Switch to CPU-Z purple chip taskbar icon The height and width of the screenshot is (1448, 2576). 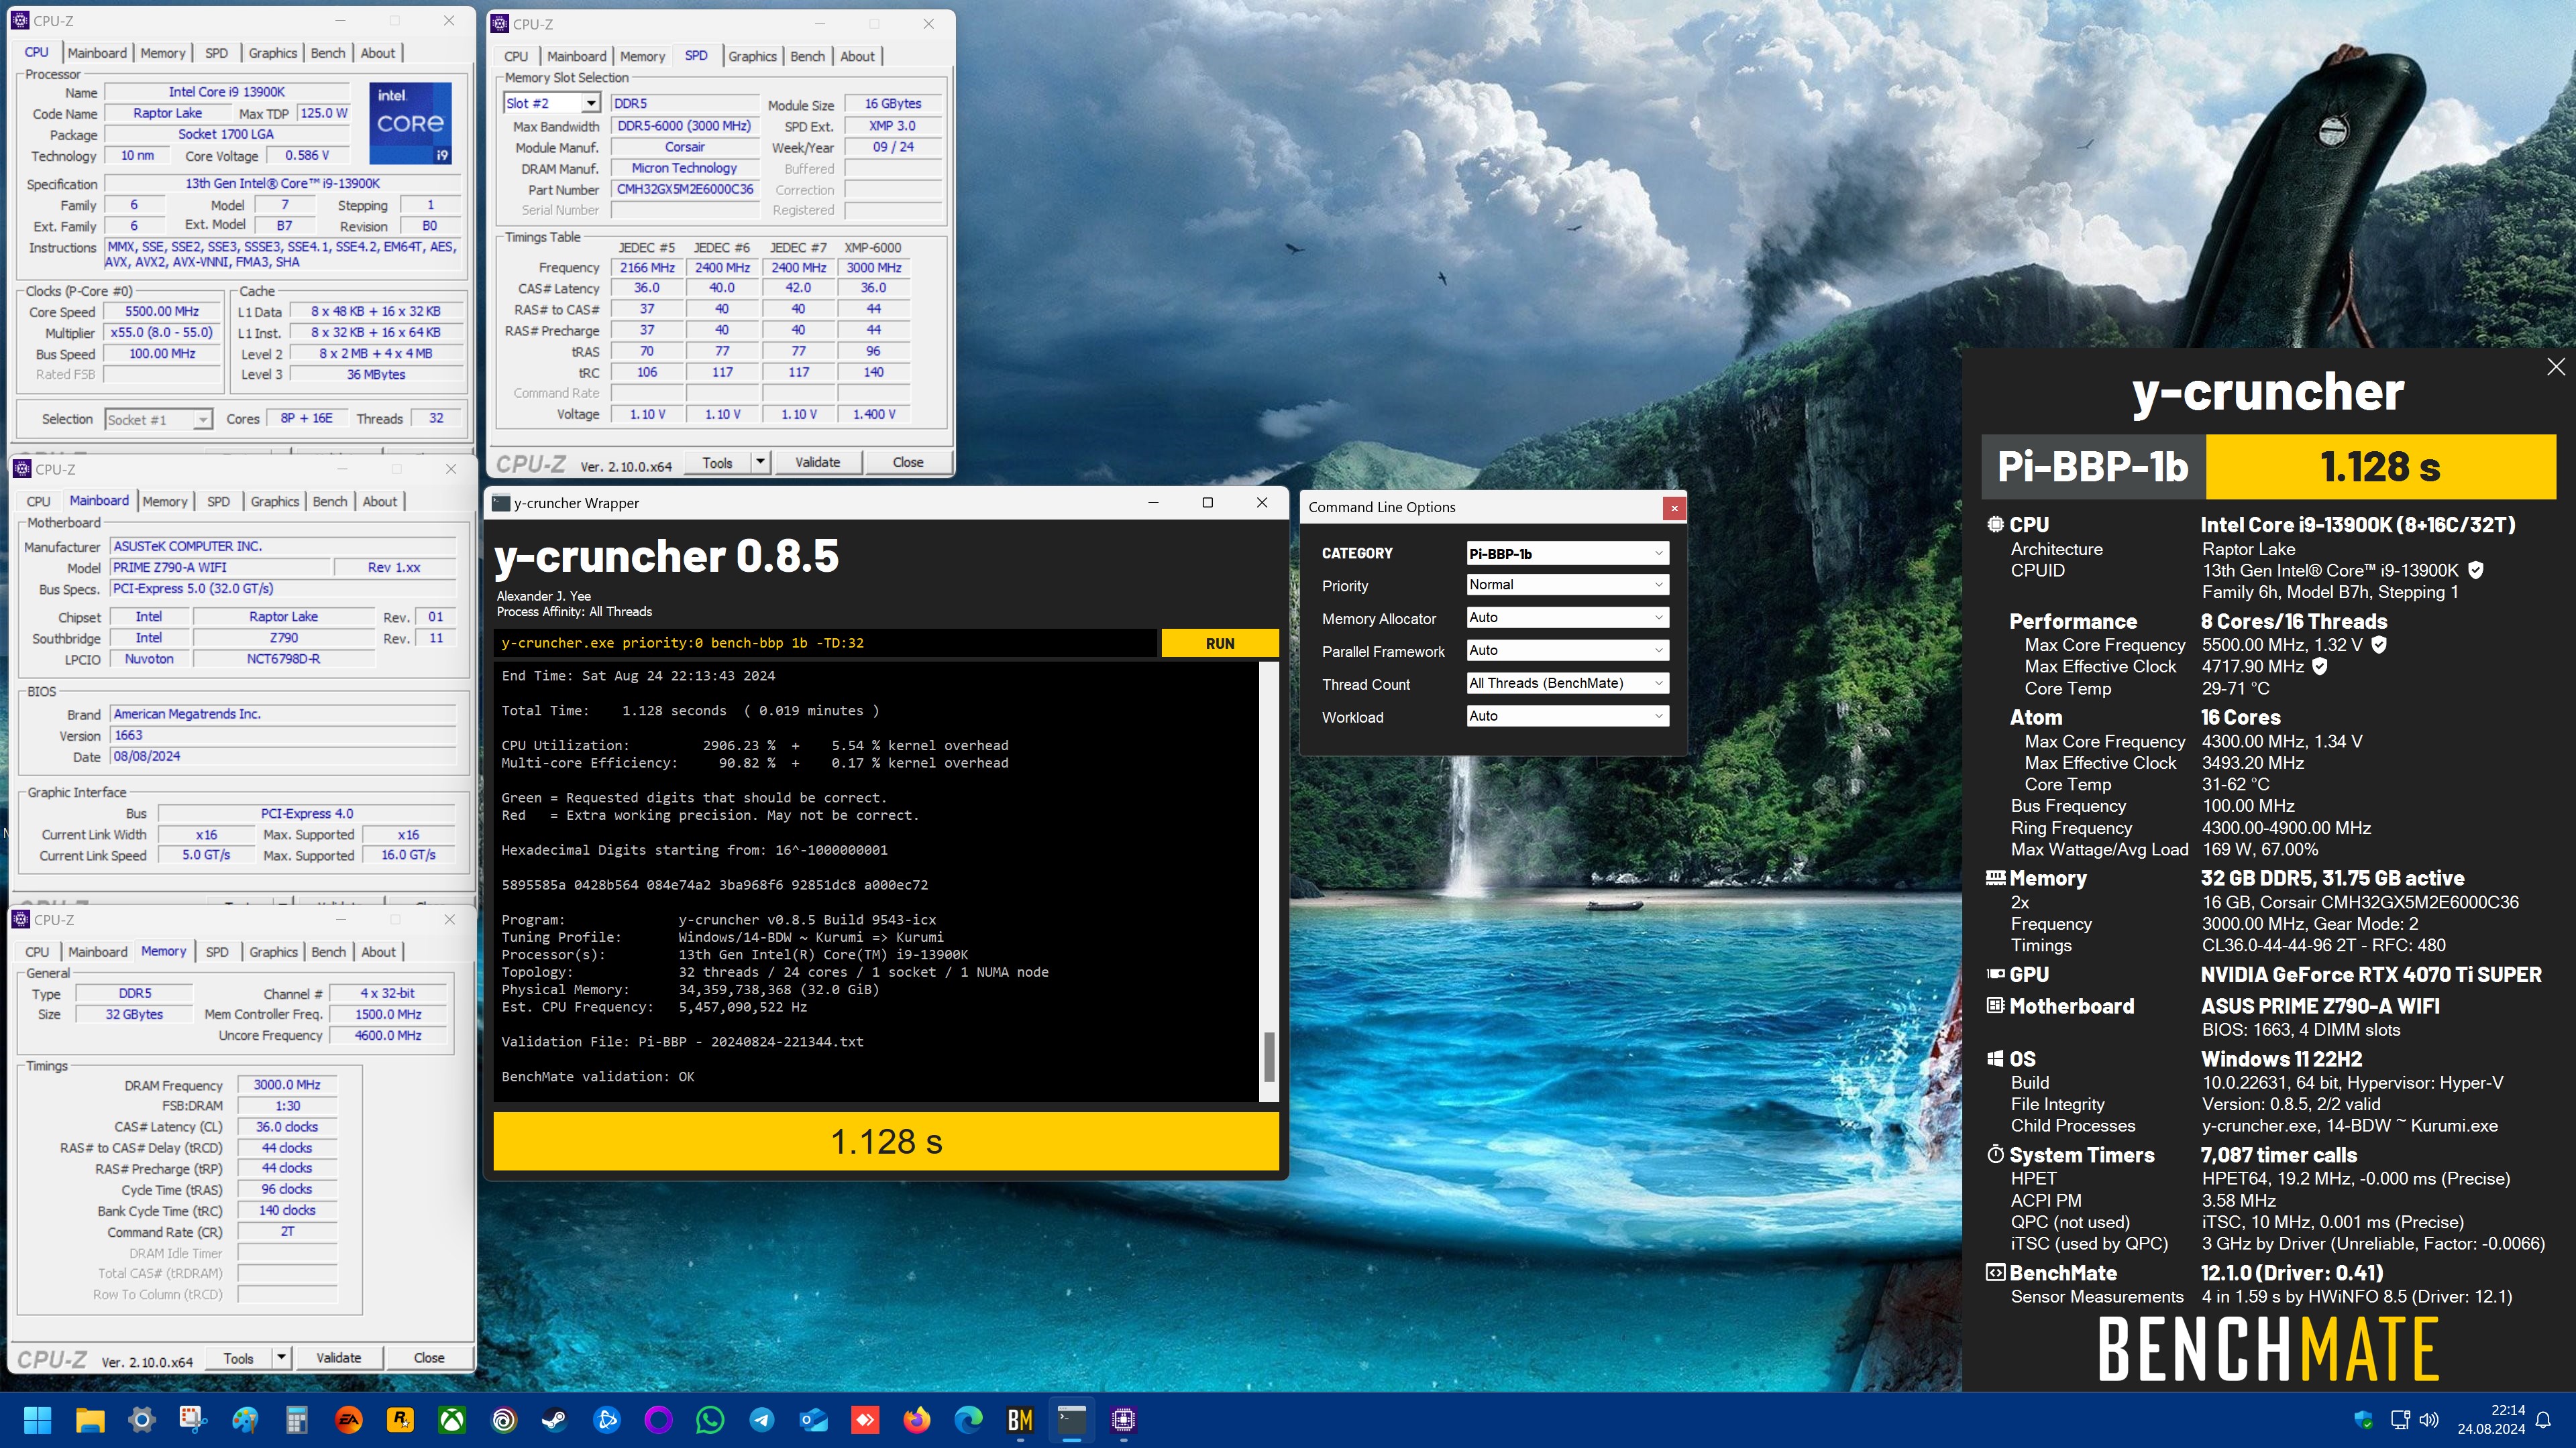pos(1123,1419)
